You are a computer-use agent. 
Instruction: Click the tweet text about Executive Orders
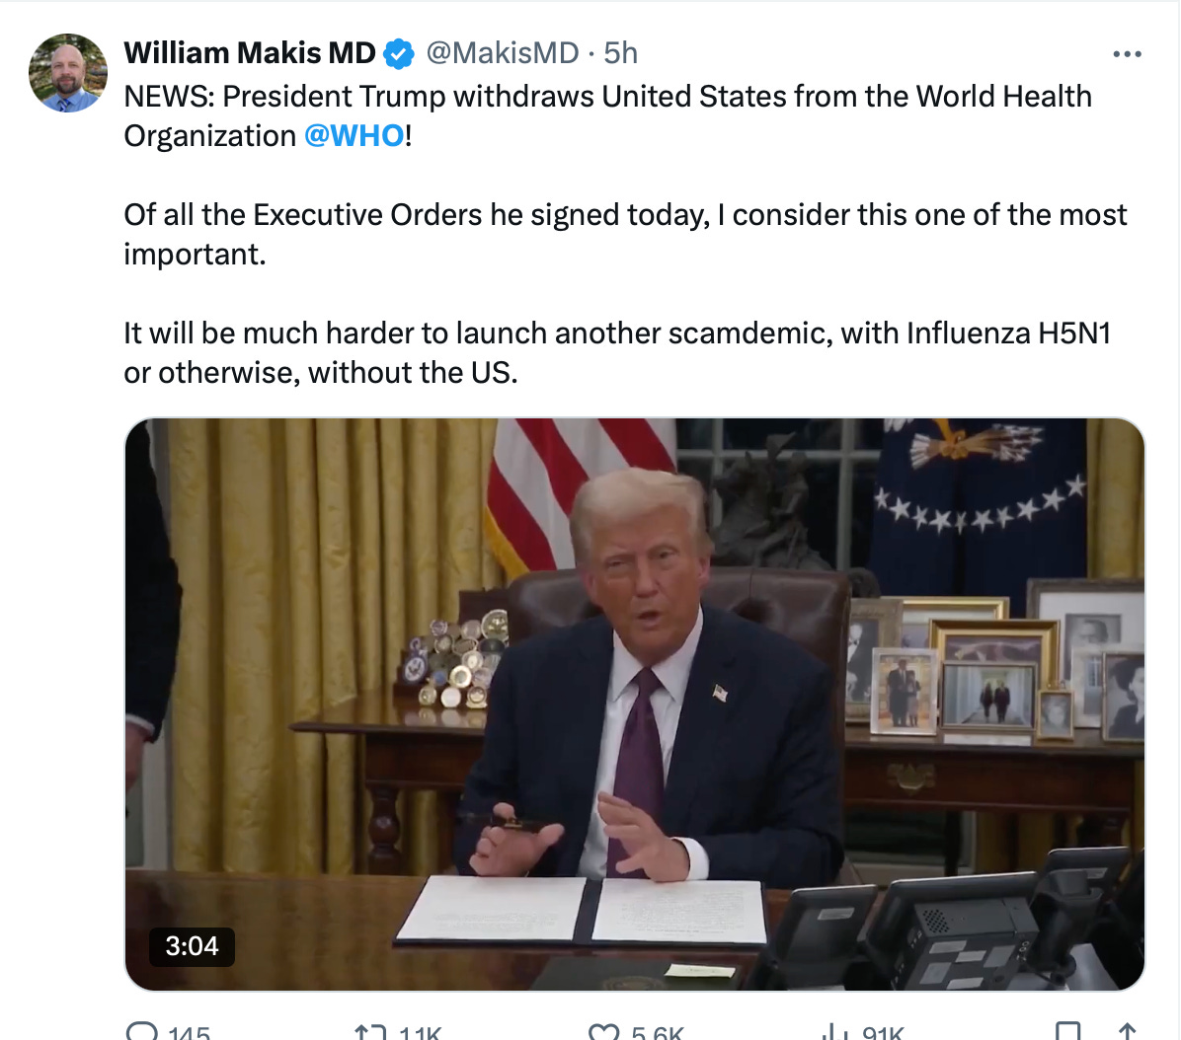(x=625, y=235)
